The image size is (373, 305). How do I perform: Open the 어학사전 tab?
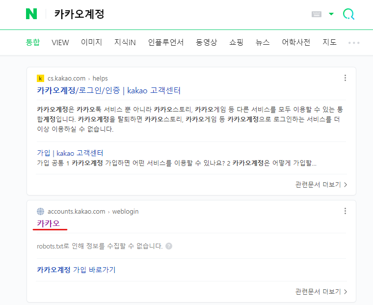click(x=296, y=42)
